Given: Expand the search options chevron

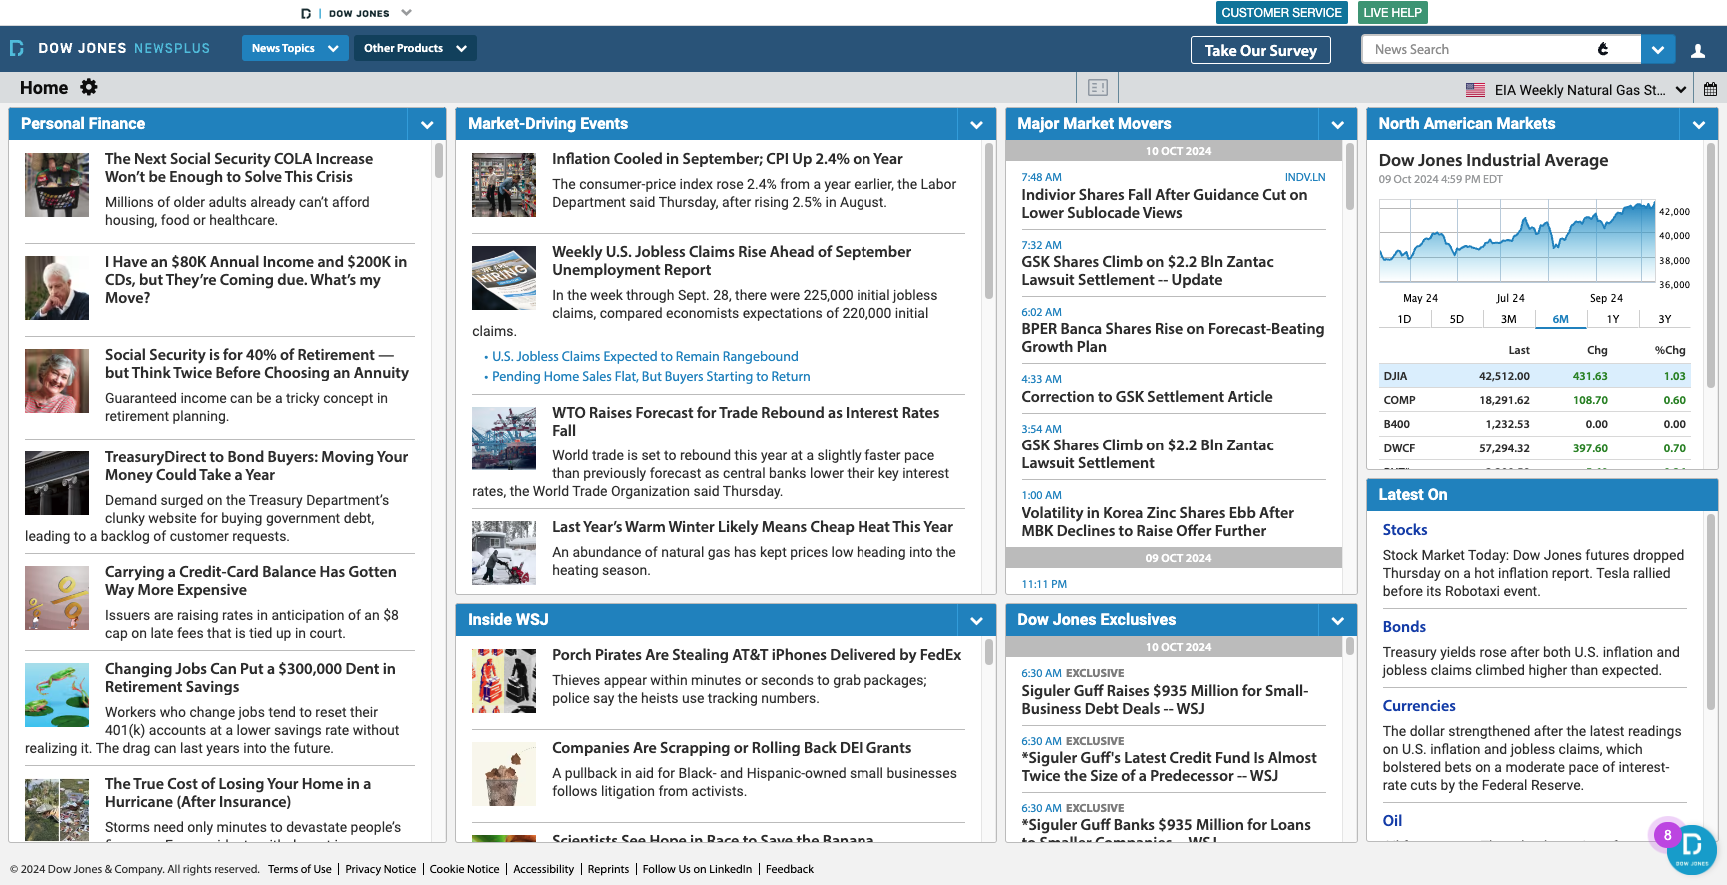Looking at the screenshot, I should click(1657, 49).
